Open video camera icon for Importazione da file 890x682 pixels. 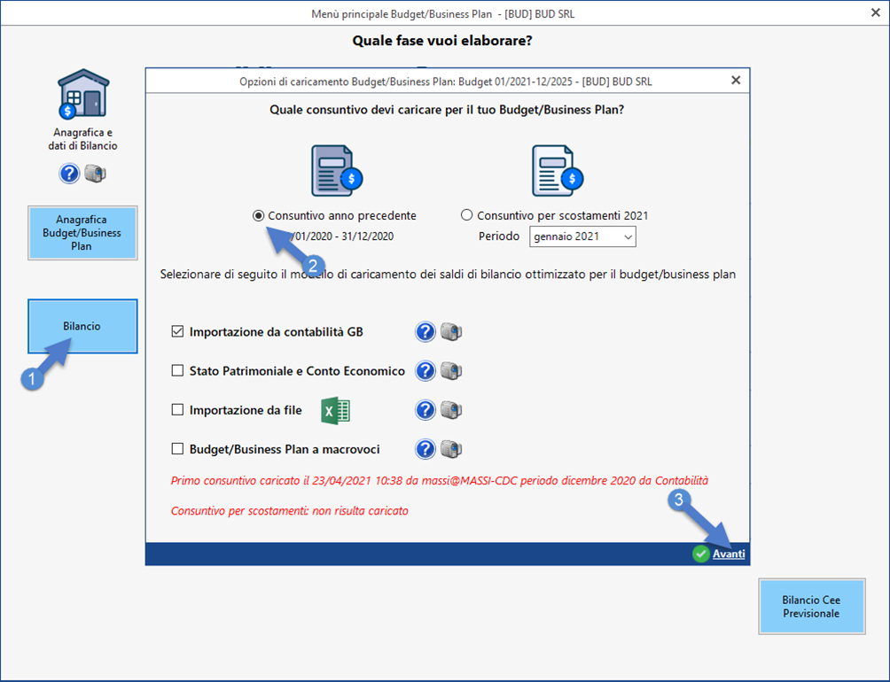[451, 410]
